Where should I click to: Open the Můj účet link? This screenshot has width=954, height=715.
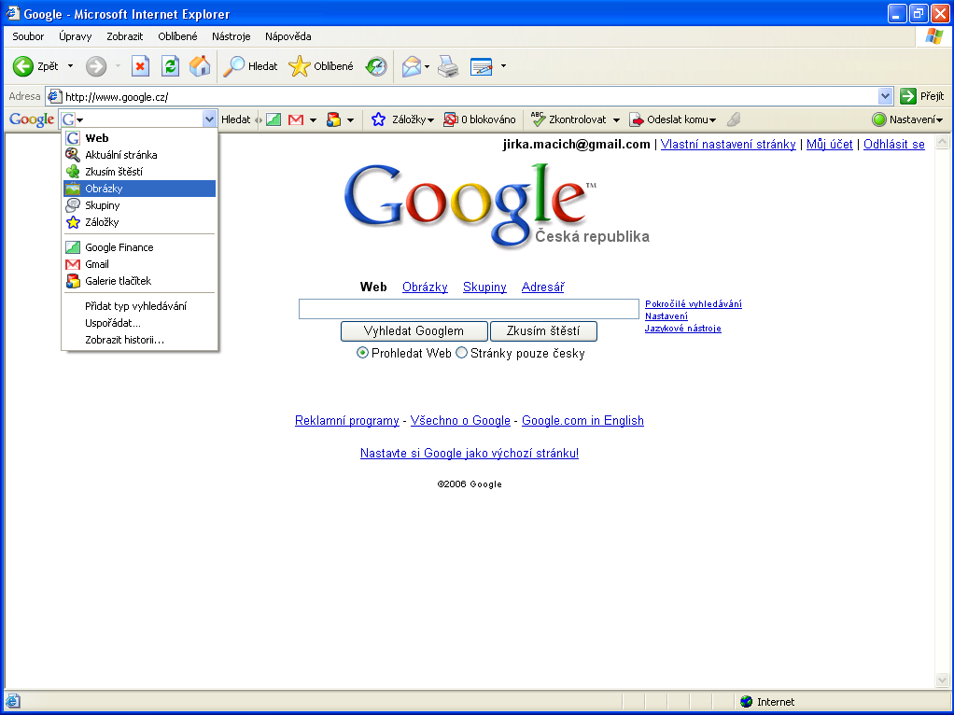(x=829, y=145)
